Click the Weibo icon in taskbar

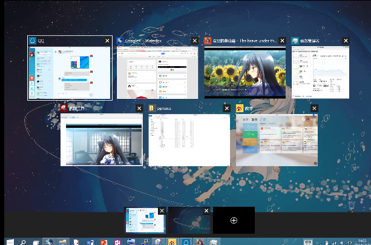[x=172, y=241]
